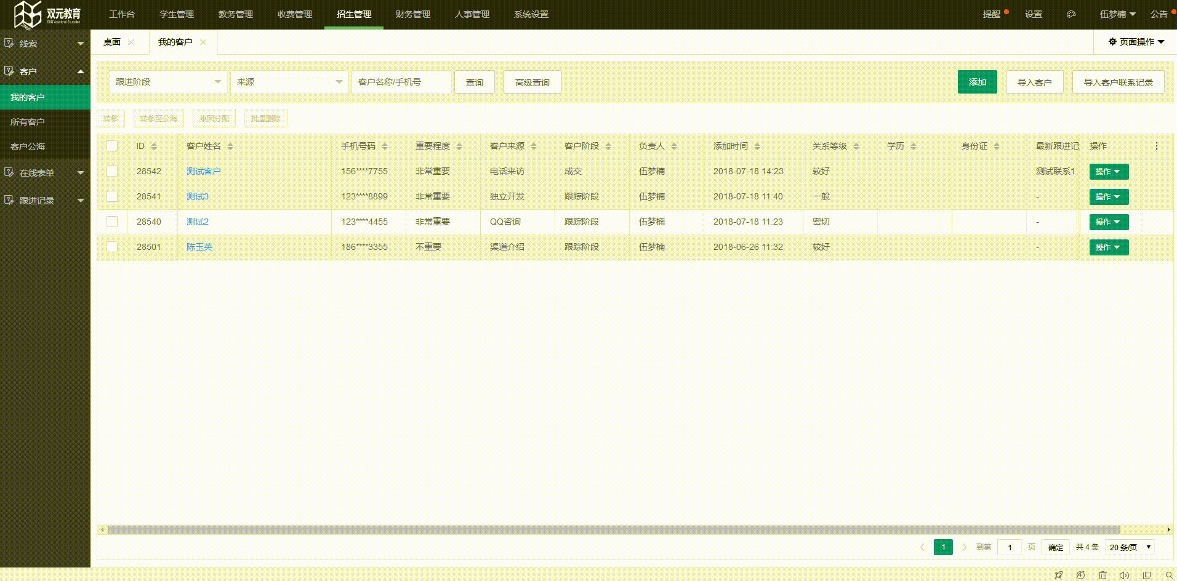Image resolution: width=1177 pixels, height=581 pixels.
Task: Sort table by ID column arrows
Action: 154,146
